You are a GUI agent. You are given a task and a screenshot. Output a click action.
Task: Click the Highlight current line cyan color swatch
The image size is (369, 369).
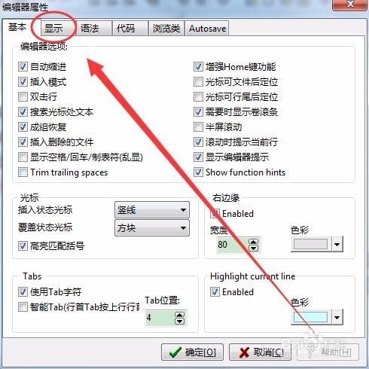pyautogui.click(x=311, y=317)
